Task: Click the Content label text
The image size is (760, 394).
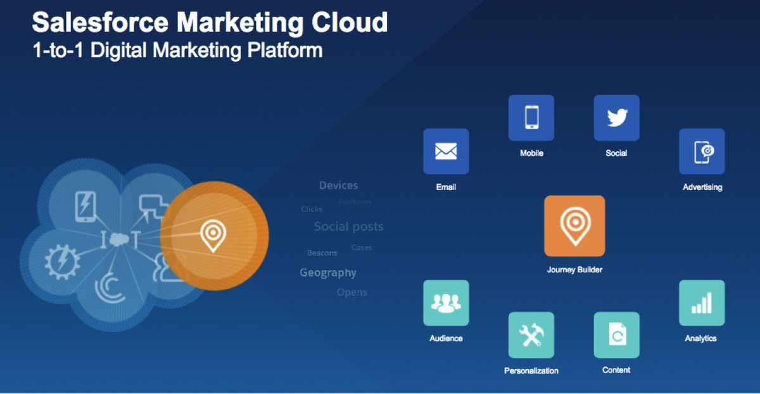Action: tap(616, 370)
